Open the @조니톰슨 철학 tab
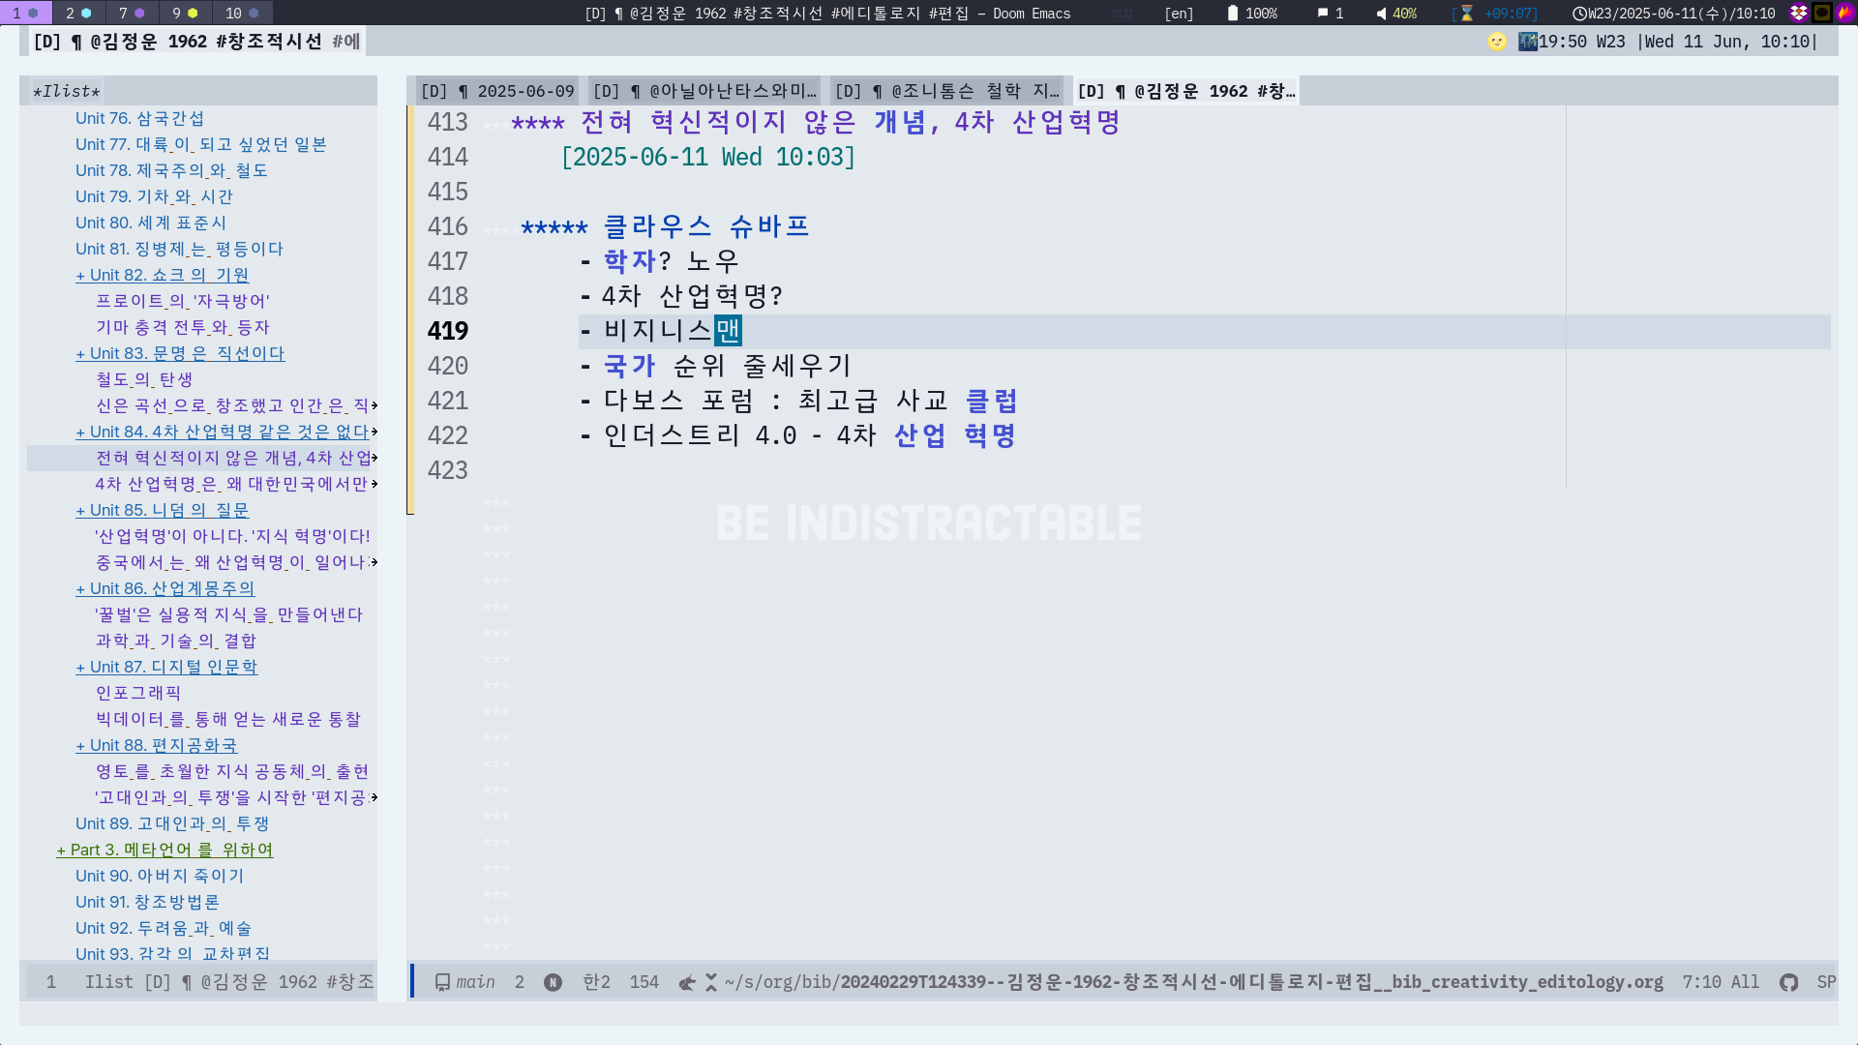Viewport: 1858px width, 1045px height. pyautogui.click(x=946, y=91)
